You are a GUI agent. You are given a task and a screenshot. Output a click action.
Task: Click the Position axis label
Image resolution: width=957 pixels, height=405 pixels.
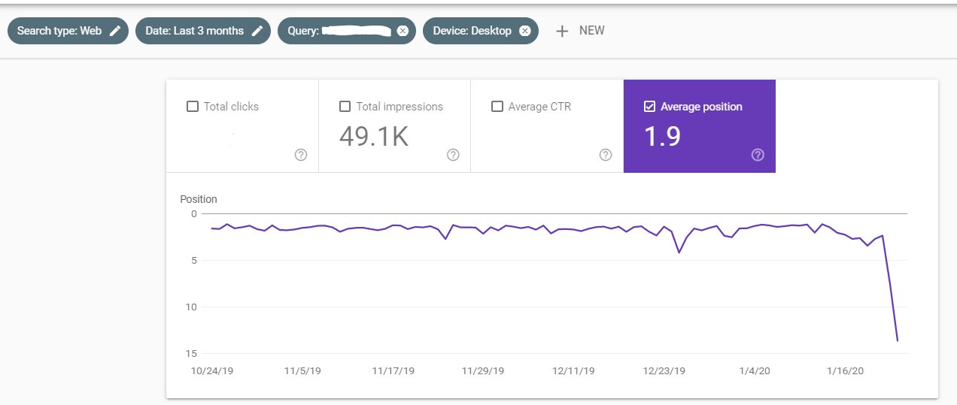199,199
